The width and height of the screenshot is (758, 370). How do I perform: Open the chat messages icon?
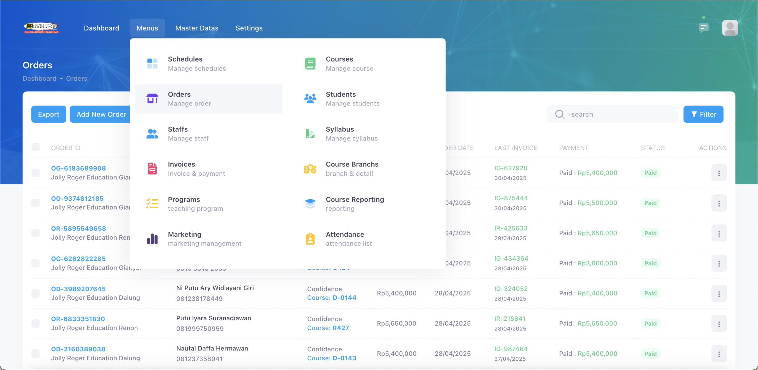click(x=703, y=28)
